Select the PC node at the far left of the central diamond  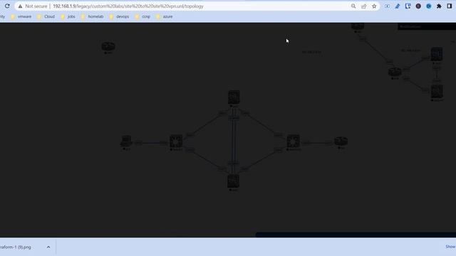(126, 141)
